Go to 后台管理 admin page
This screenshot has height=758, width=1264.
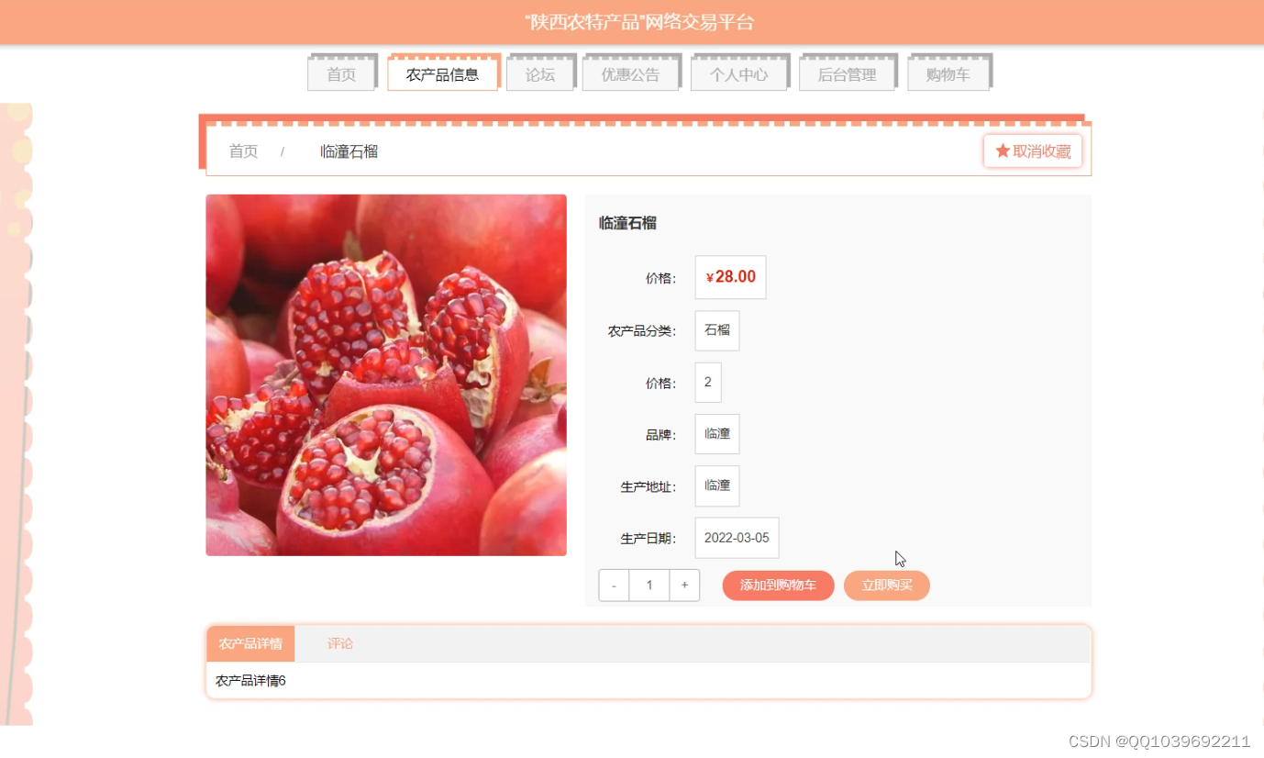847,74
